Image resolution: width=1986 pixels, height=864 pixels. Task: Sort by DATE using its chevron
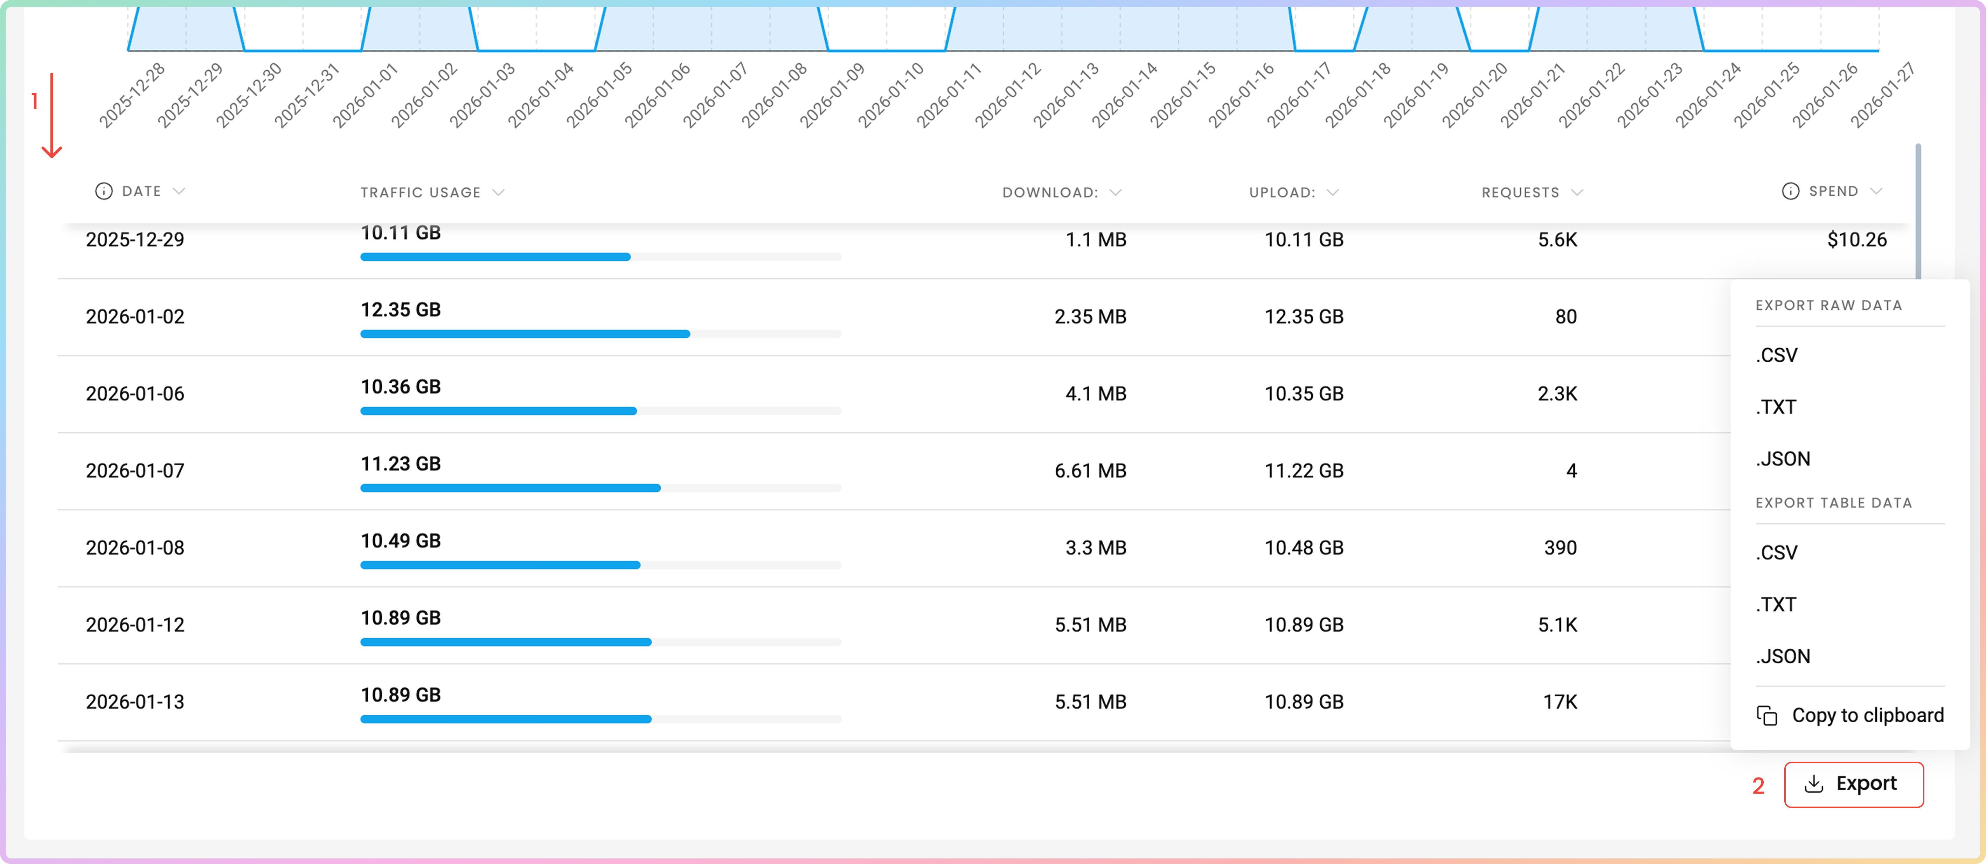coord(179,191)
